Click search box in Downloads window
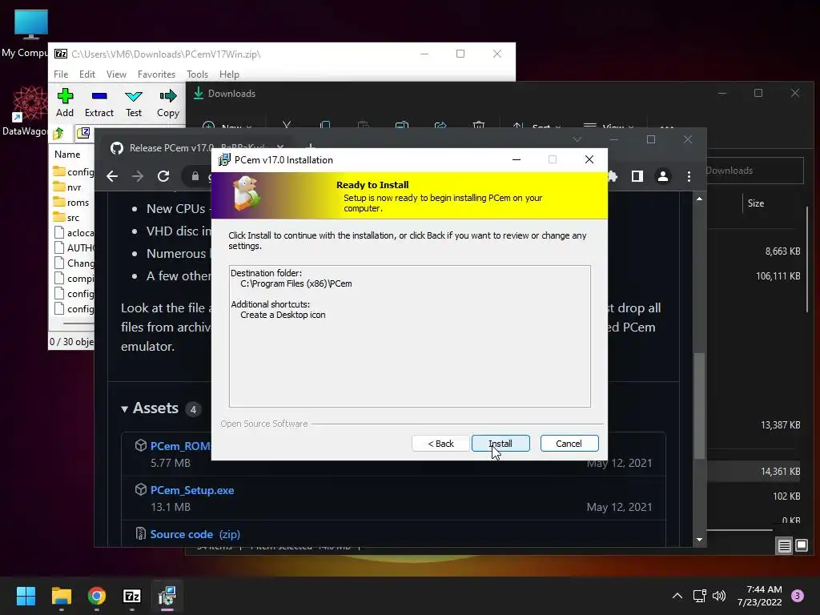Viewport: 820px width, 615px height. 754,171
